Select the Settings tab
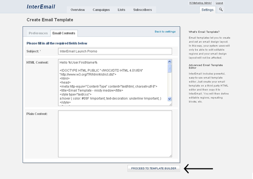253x179 pixels. point(207,10)
